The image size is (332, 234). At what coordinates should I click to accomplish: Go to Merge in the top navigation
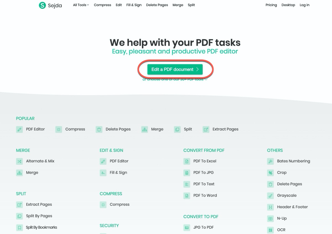pyautogui.click(x=178, y=5)
